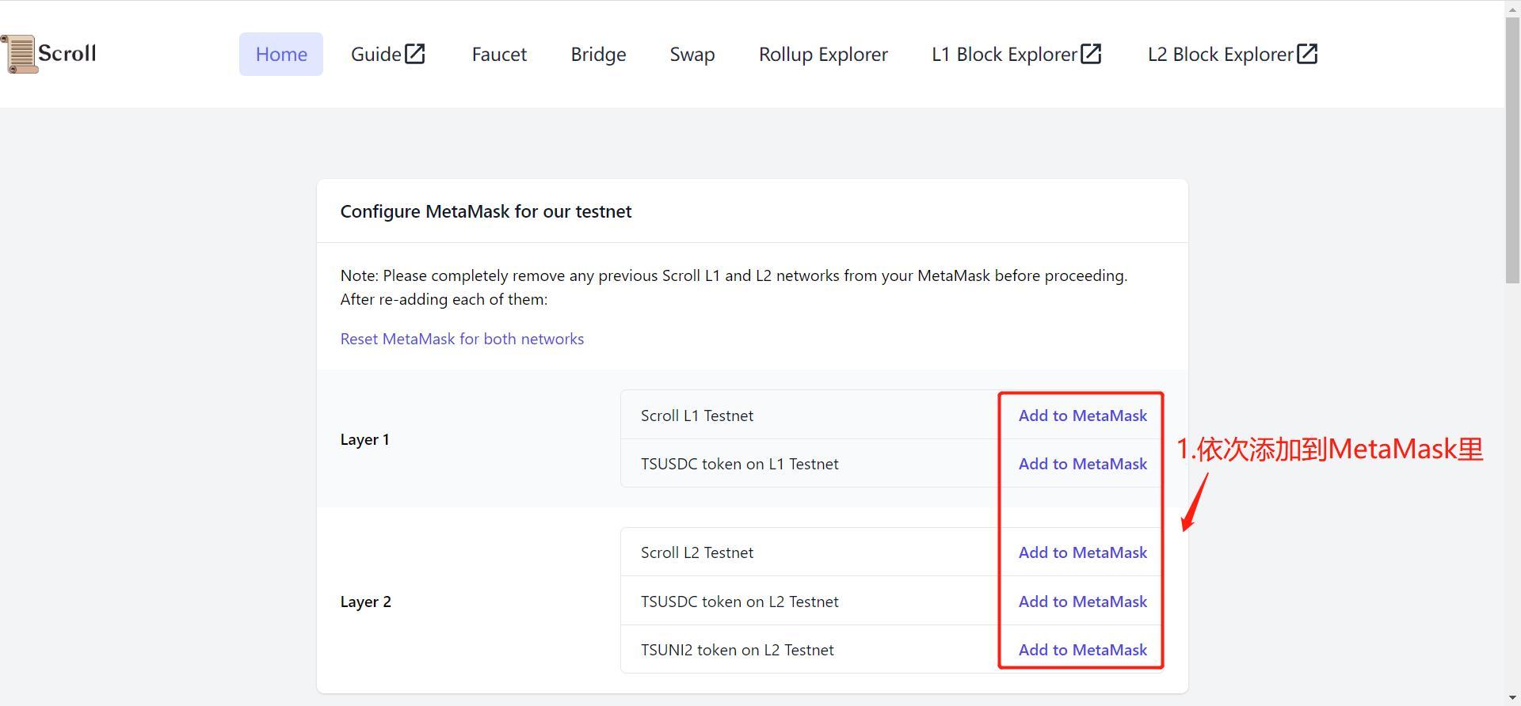Add Scroll L2 Testnet to MetaMask
This screenshot has width=1521, height=706.
coord(1082,552)
